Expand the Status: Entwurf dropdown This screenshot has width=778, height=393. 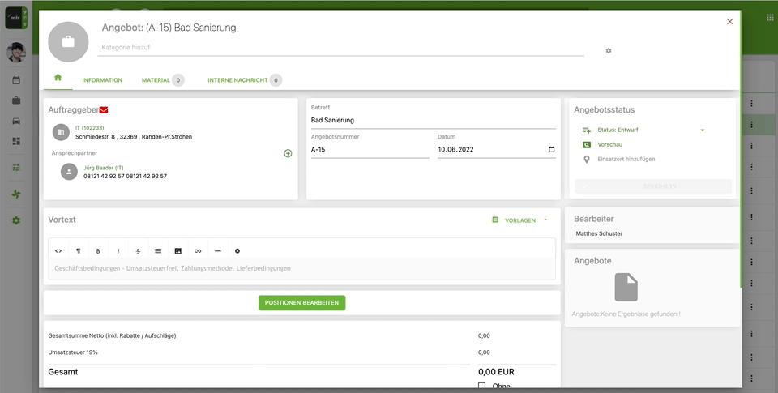tap(702, 130)
